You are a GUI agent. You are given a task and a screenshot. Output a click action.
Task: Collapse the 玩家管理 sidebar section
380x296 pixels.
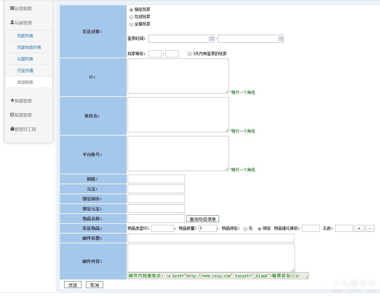(21, 23)
